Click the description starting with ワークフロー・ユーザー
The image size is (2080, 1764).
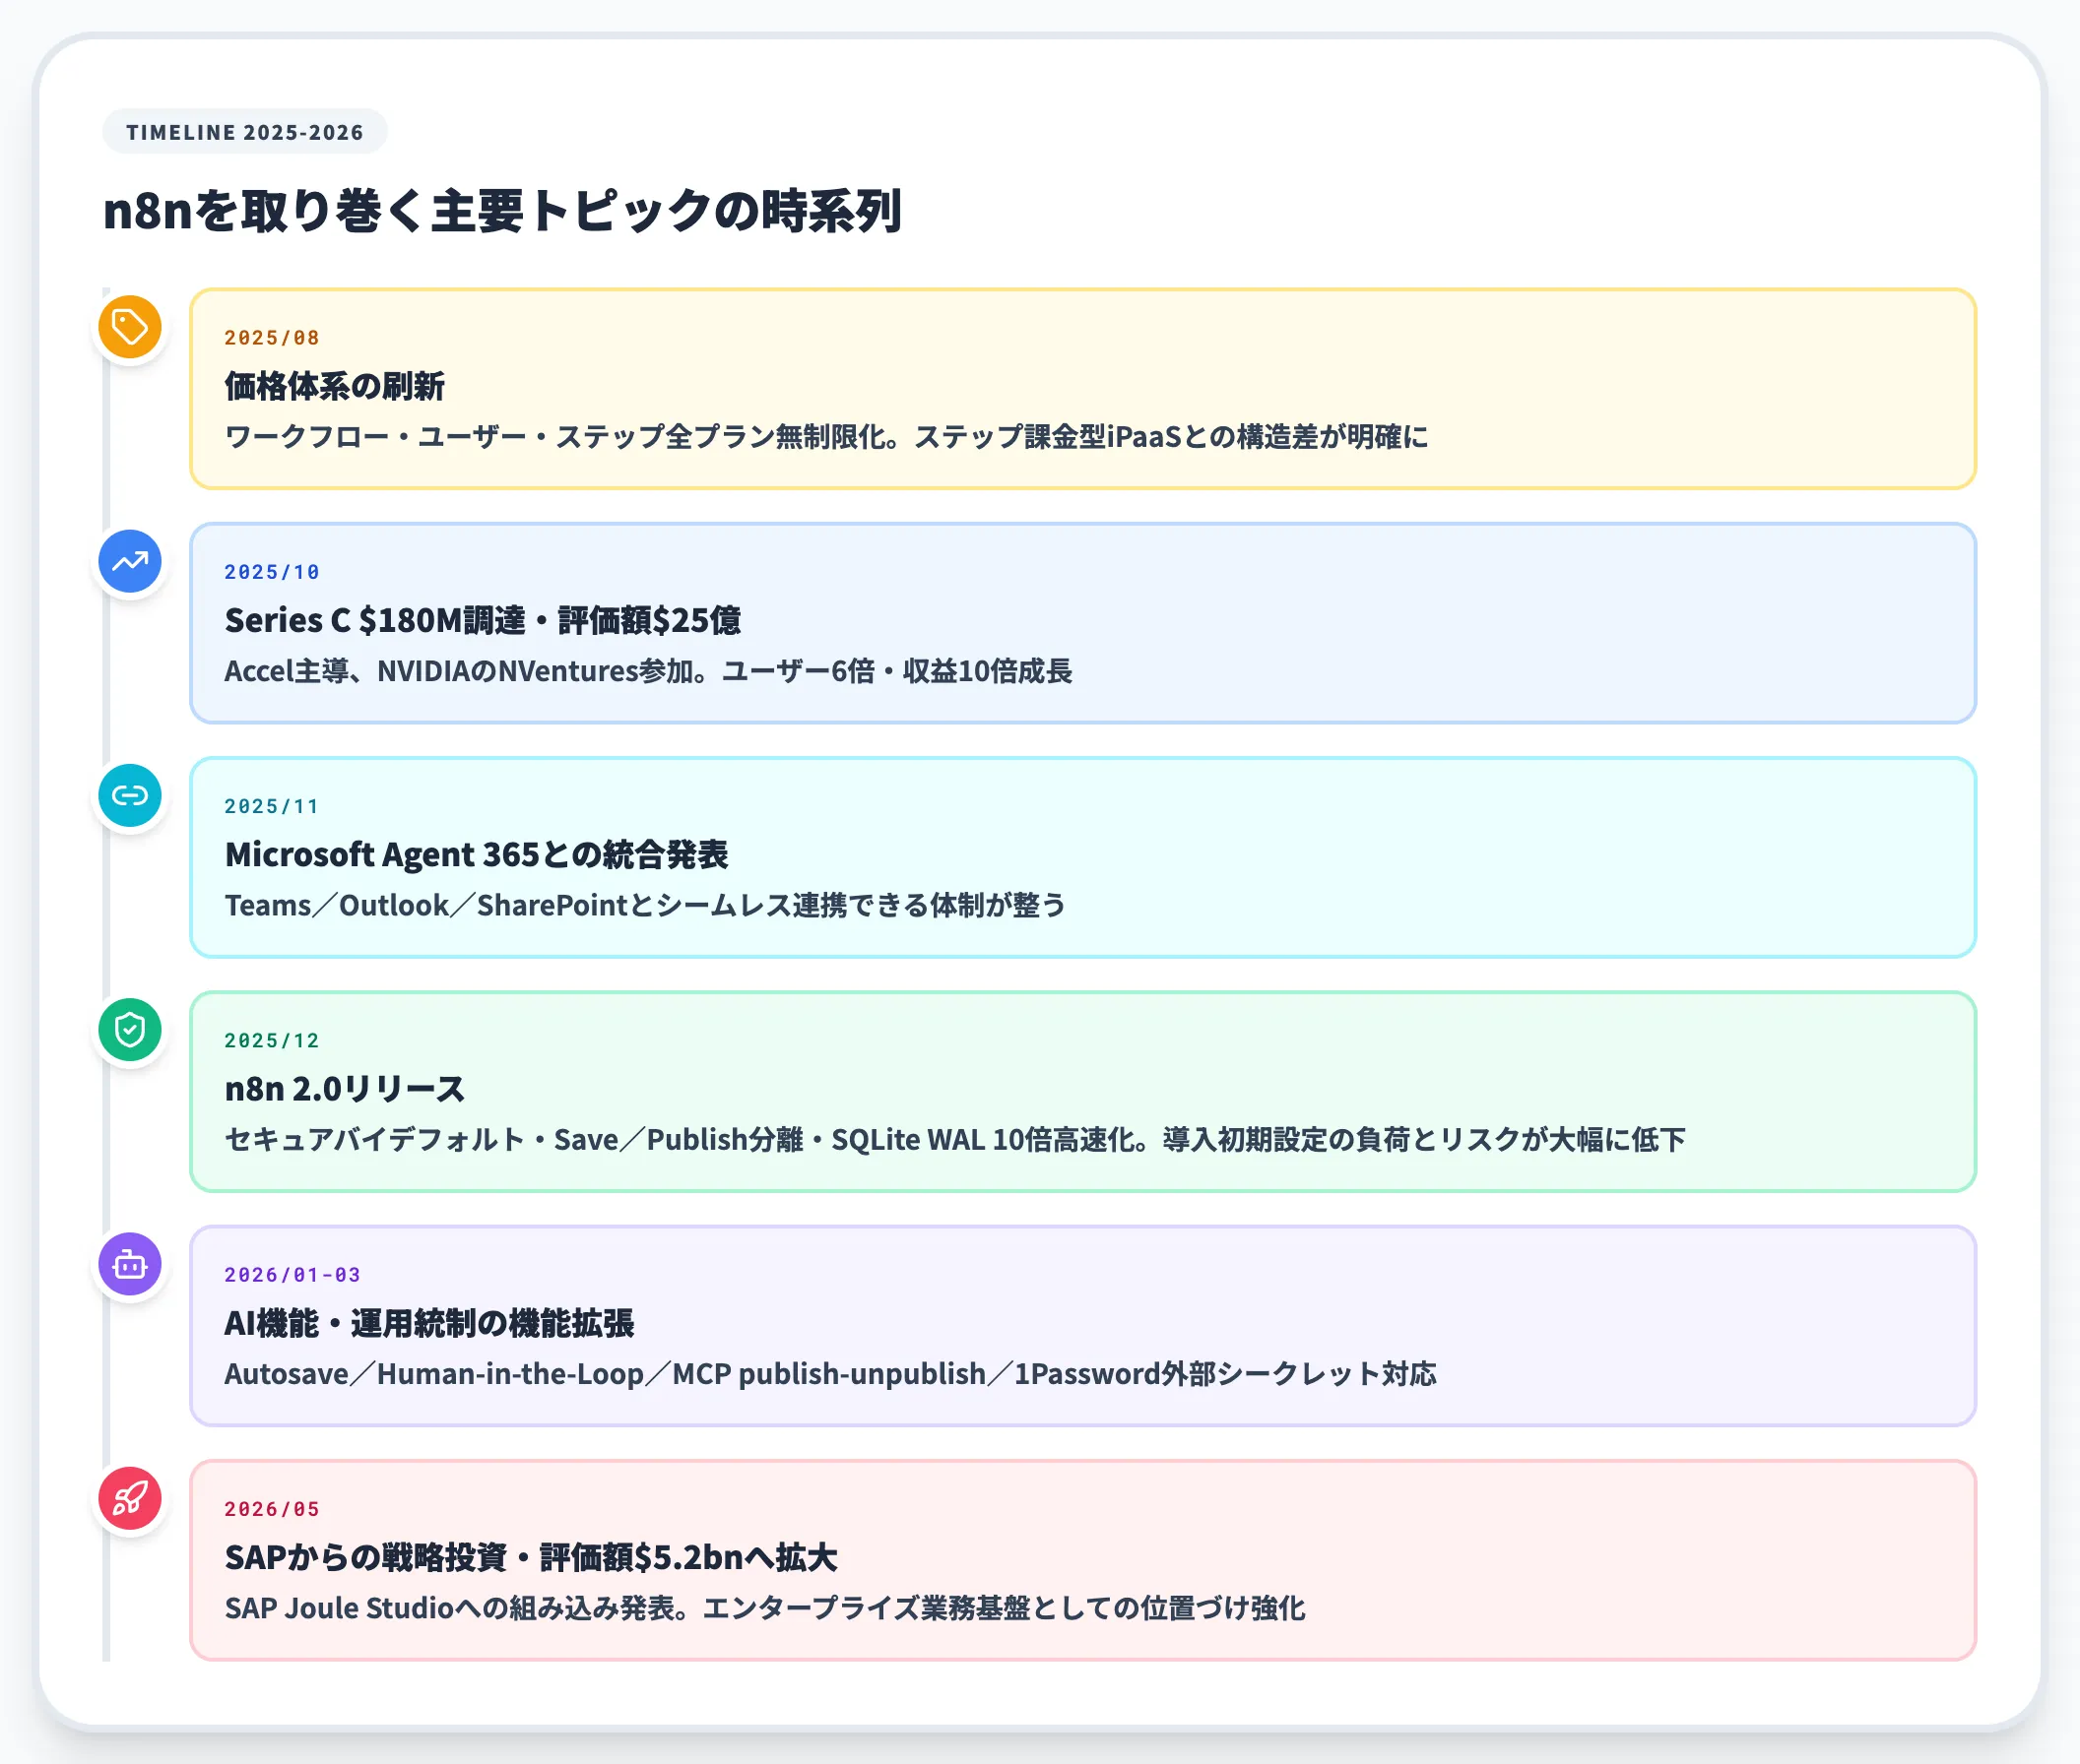[826, 437]
